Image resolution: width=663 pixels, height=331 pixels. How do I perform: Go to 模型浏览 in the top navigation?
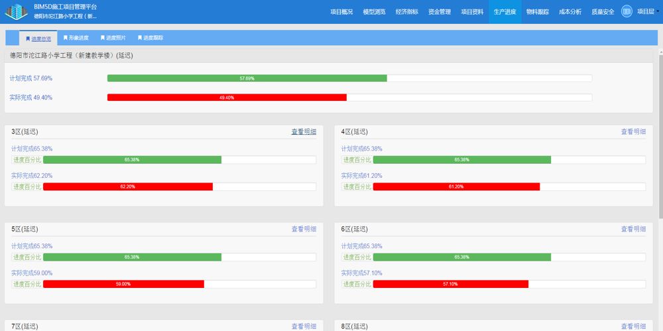click(x=374, y=12)
